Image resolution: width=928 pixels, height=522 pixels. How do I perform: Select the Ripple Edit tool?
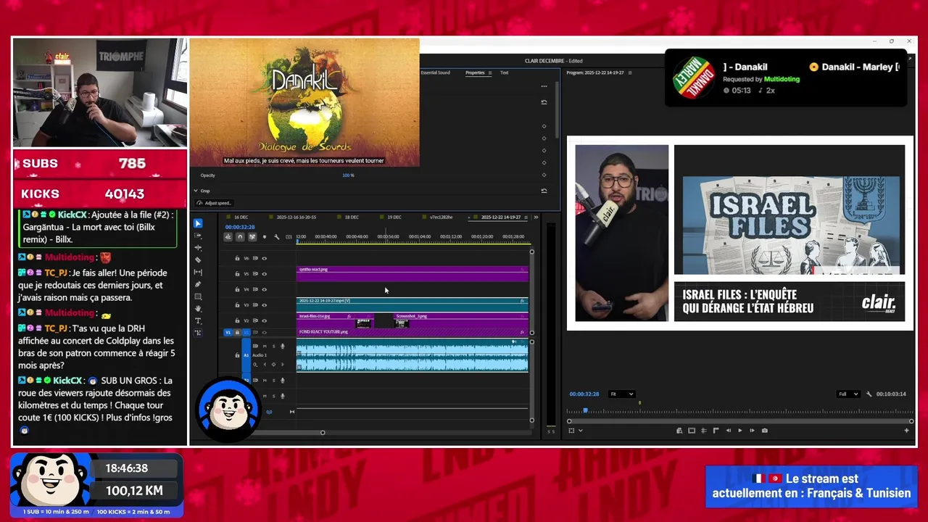tap(198, 248)
